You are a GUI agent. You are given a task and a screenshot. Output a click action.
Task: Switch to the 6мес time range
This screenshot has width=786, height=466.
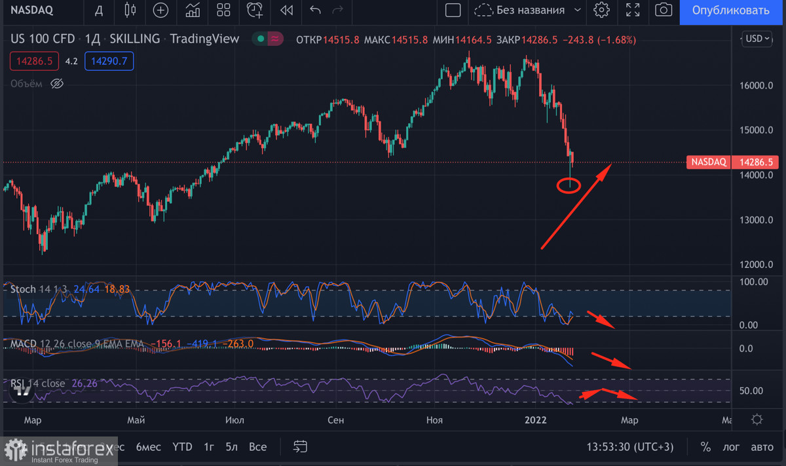coord(148,446)
